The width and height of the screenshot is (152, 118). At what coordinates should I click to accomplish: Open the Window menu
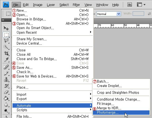coord(102,5)
